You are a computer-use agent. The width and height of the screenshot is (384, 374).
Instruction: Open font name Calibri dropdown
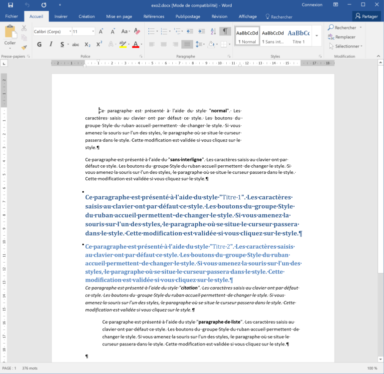click(70, 31)
